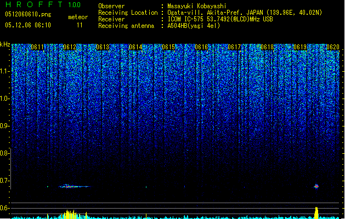This screenshot has height=219, width=345.
Task: Click the long meteor echo near 0612
Action: pyautogui.click(x=75, y=187)
